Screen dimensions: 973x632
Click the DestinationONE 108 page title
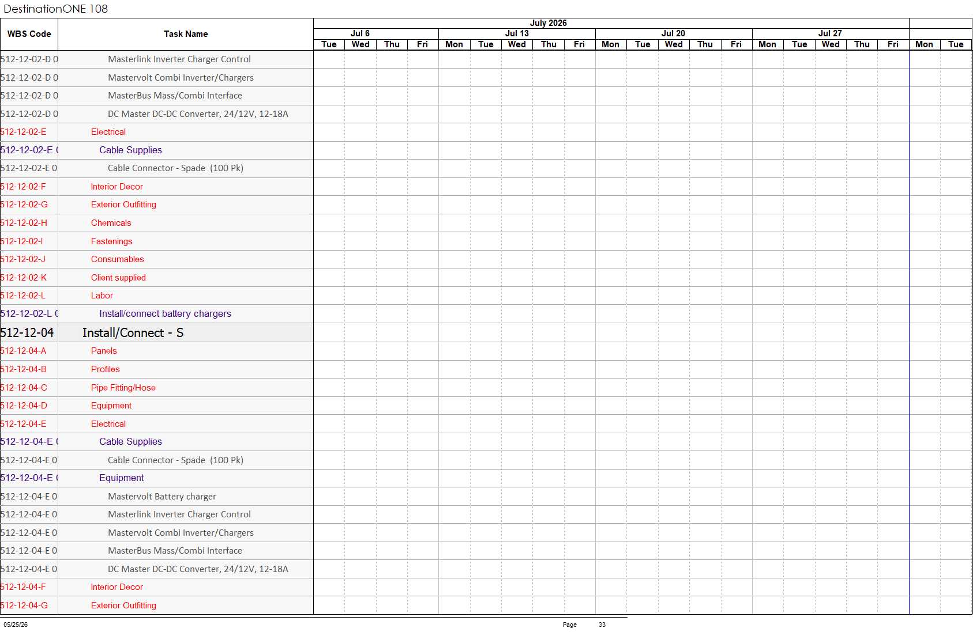click(55, 9)
